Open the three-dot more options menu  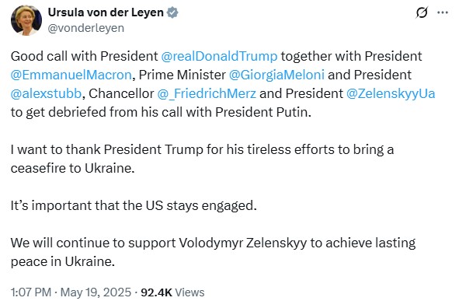coord(443,12)
